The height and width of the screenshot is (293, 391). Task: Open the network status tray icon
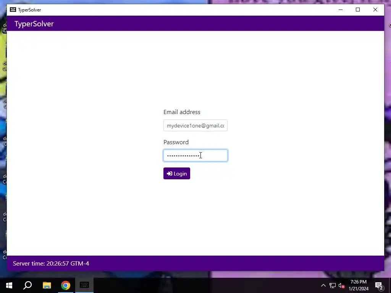pyautogui.click(x=333, y=285)
